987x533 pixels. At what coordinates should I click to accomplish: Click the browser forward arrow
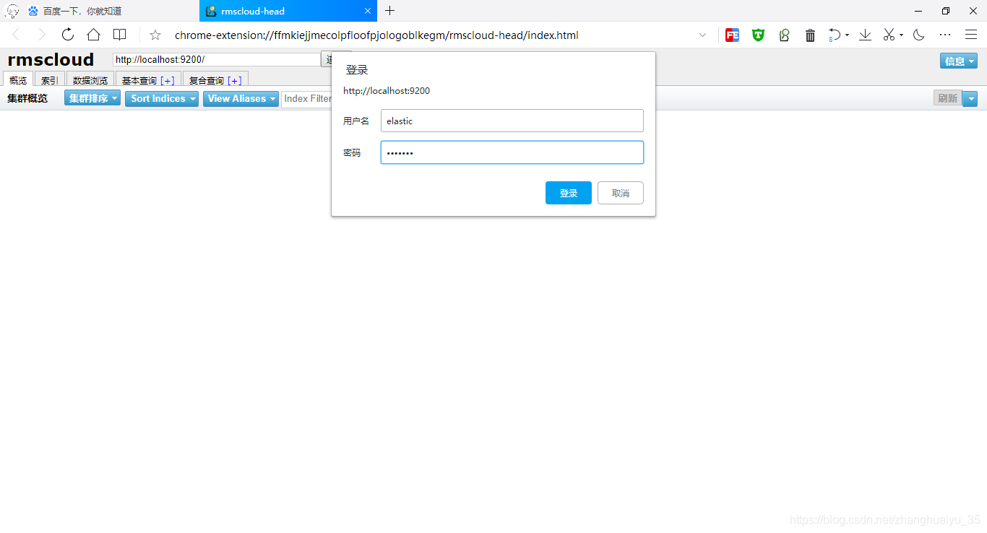point(42,35)
